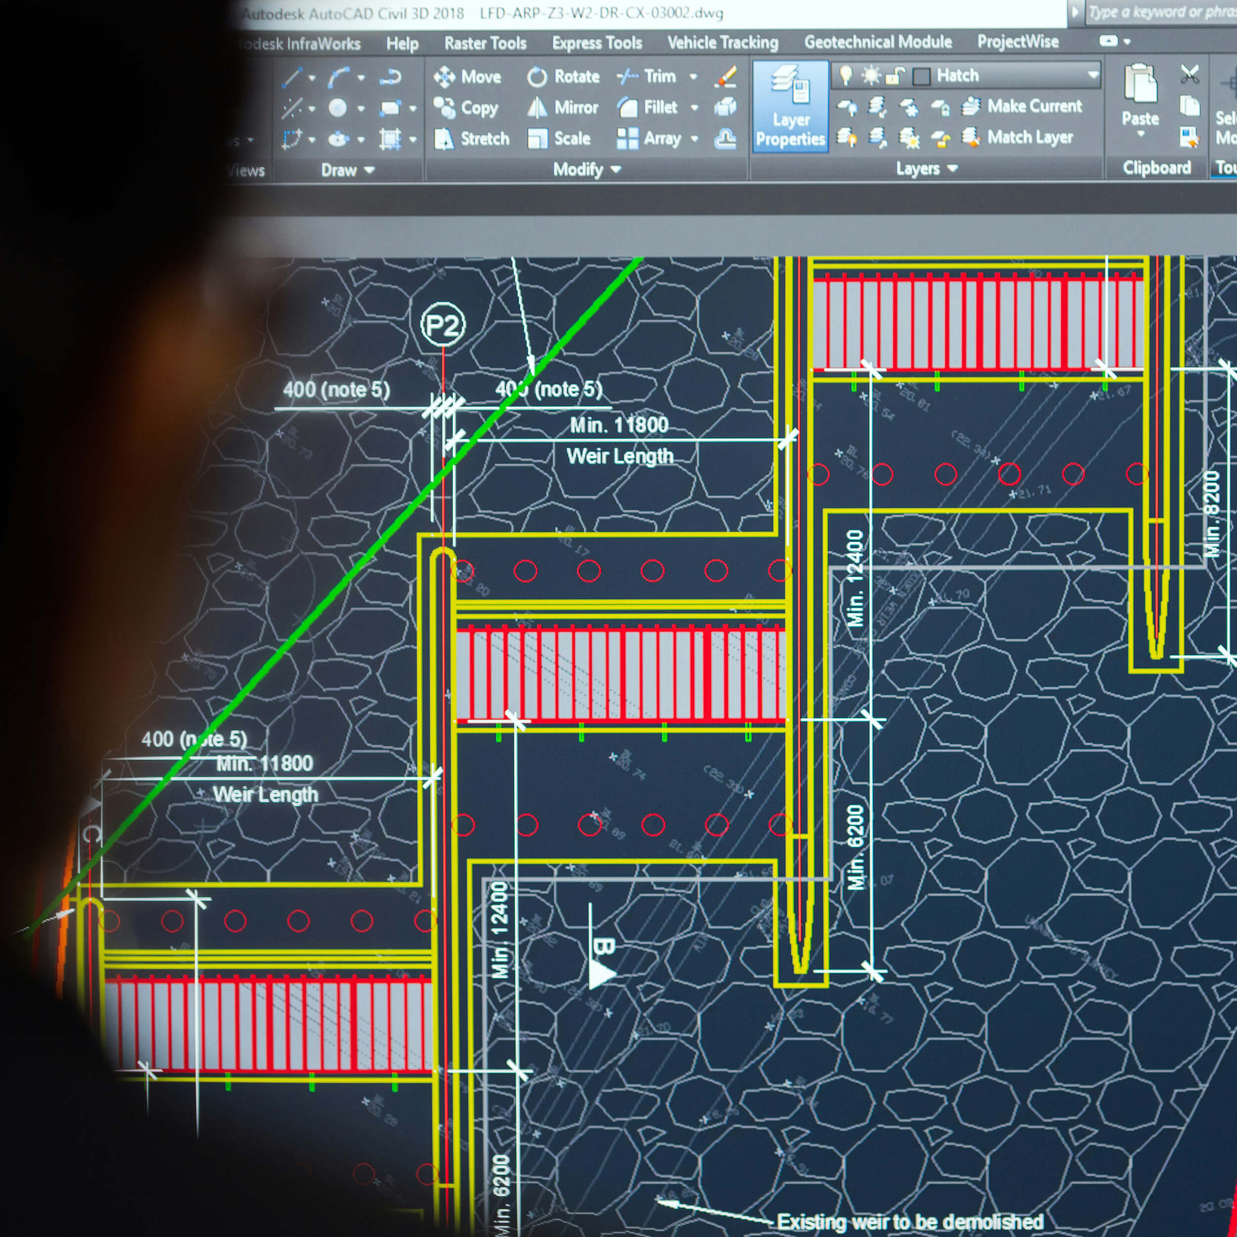Select the Line draw tool
The image size is (1237, 1237).
pyautogui.click(x=292, y=78)
